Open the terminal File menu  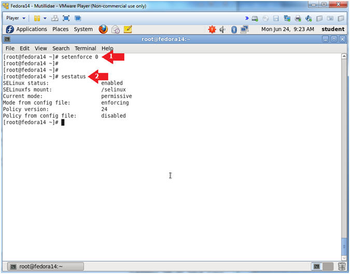click(x=10, y=48)
